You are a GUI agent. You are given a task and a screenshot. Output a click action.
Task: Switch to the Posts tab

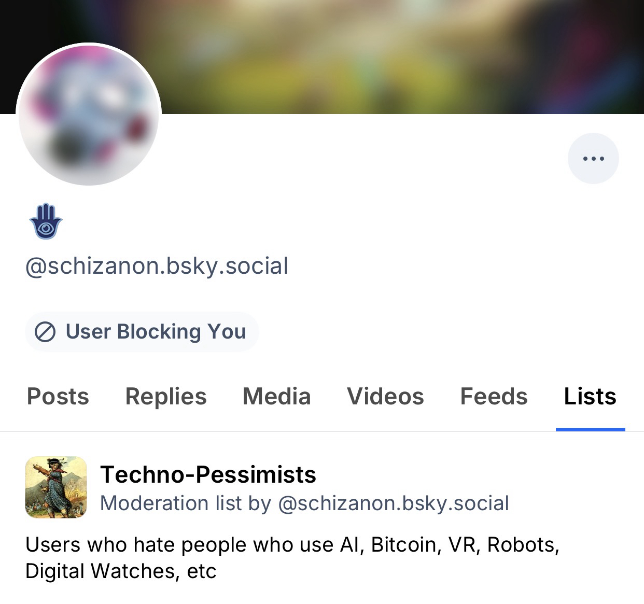click(x=58, y=397)
